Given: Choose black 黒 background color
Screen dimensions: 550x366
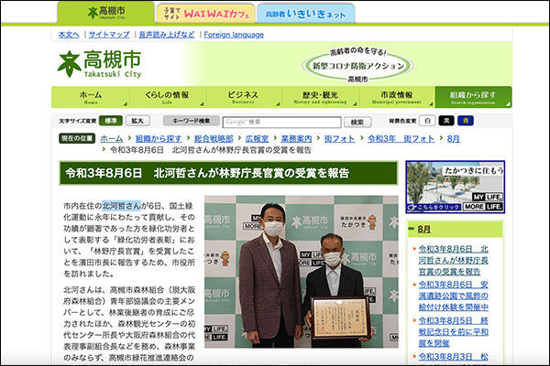Looking at the screenshot, I should (x=446, y=121).
